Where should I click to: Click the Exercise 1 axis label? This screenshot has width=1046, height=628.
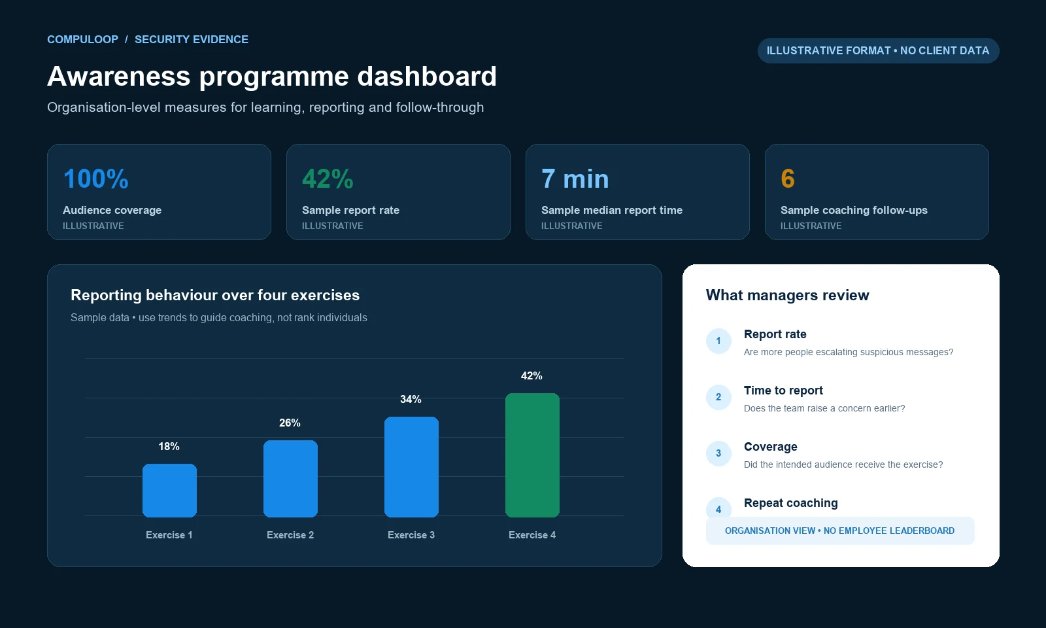[x=169, y=535]
